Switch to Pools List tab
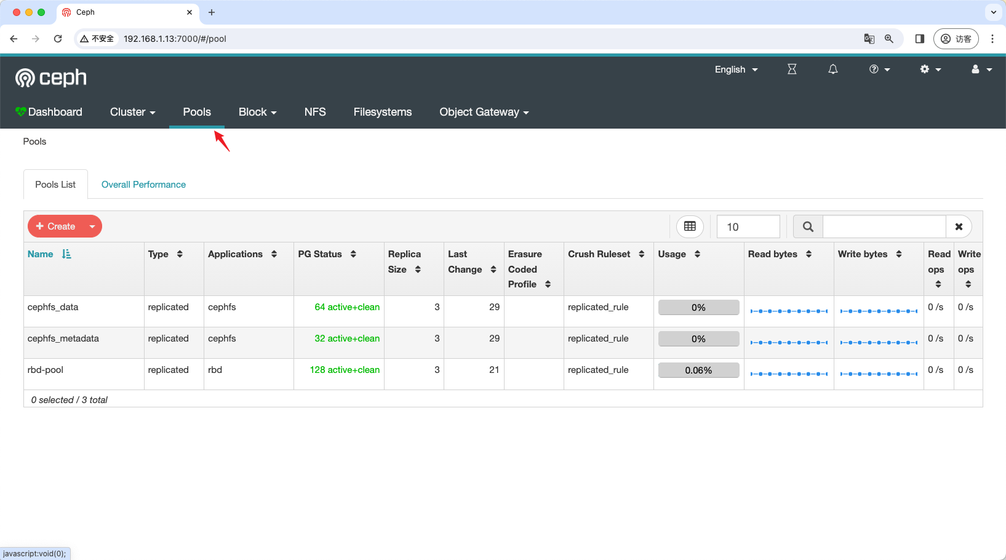 point(55,185)
